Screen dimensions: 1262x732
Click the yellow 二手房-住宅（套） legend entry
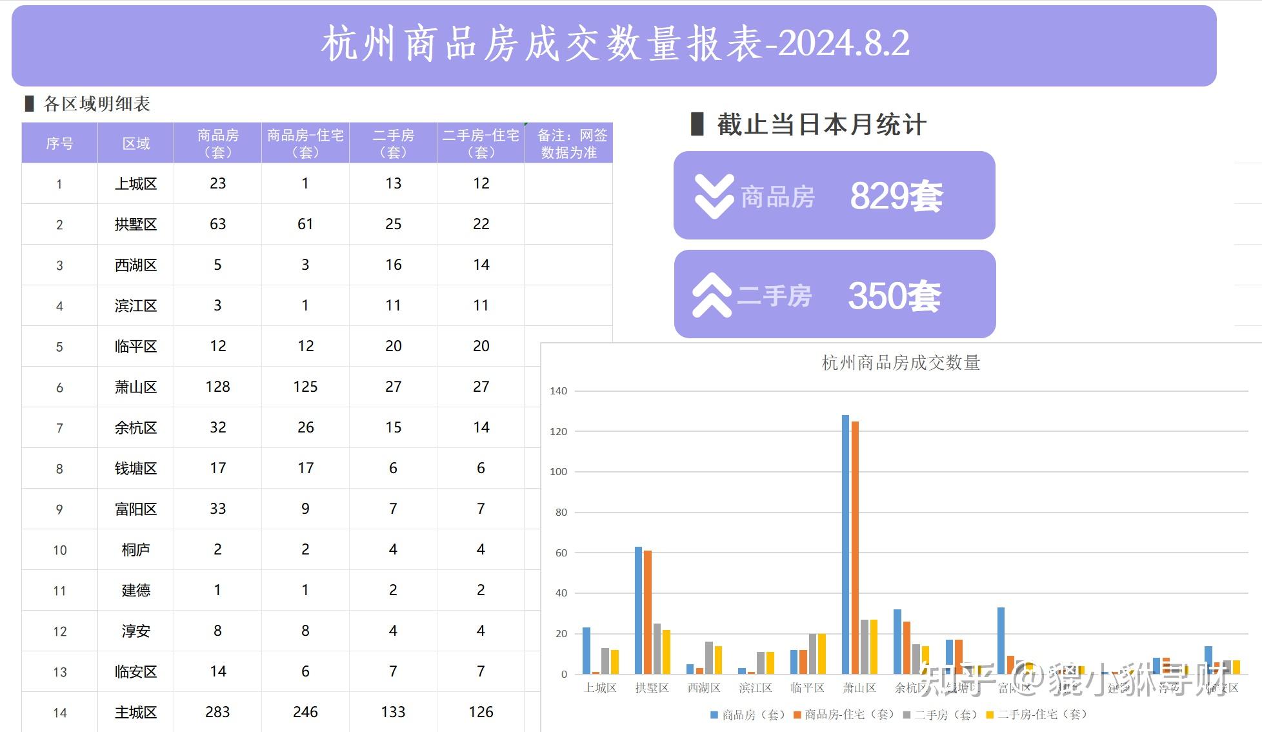click(1037, 715)
